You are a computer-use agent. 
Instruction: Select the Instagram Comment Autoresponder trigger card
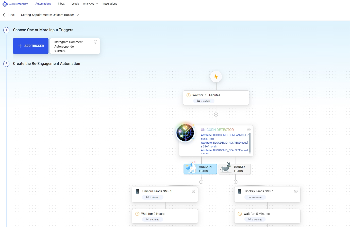tap(75, 46)
